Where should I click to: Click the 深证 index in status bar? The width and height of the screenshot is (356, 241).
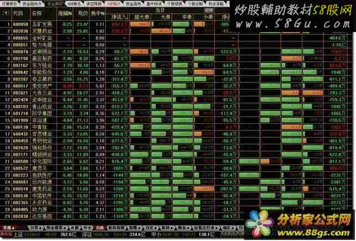(x=87, y=234)
